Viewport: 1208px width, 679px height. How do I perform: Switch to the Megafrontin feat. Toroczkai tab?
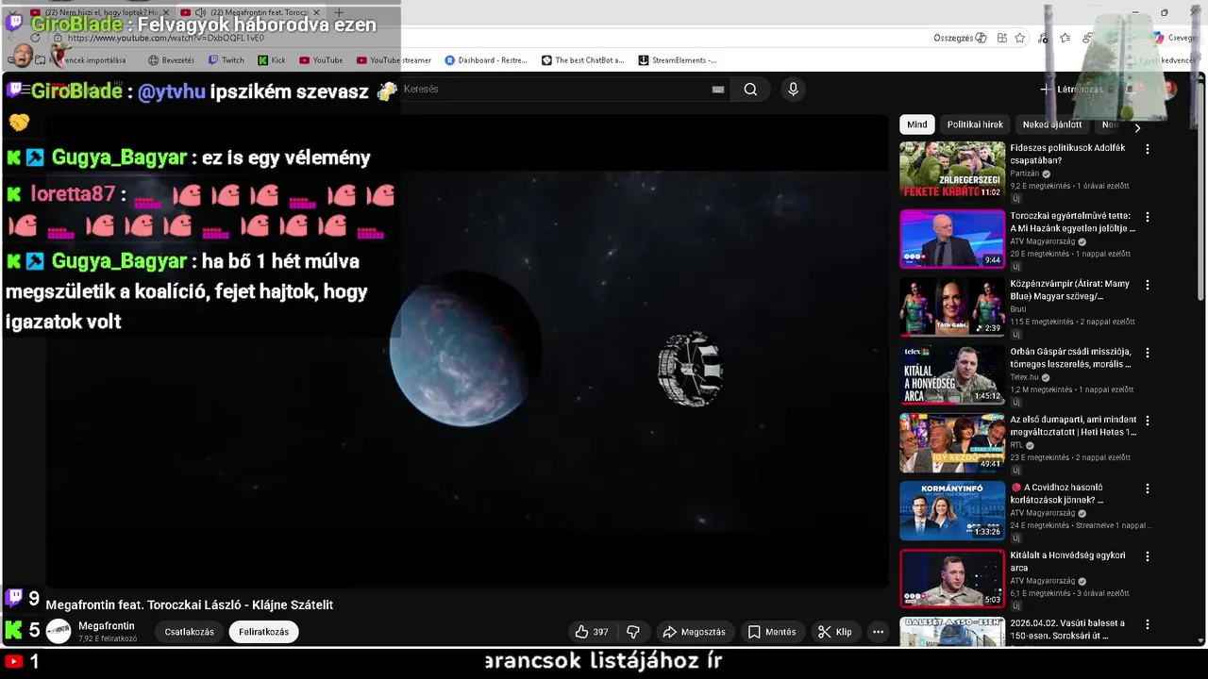(249, 12)
